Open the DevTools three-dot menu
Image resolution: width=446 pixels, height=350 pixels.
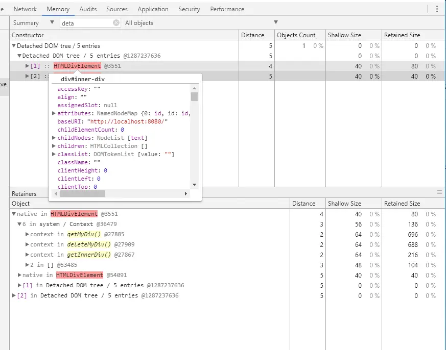pos(437,9)
